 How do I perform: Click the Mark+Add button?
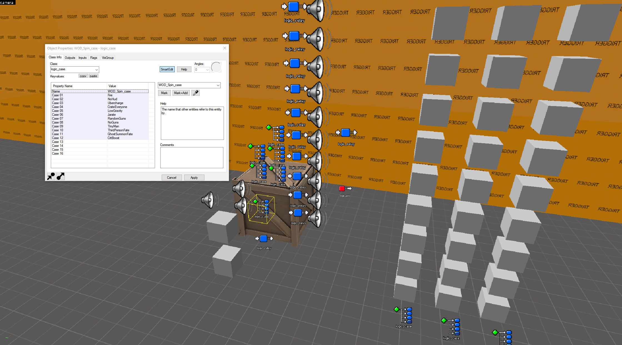pyautogui.click(x=181, y=93)
